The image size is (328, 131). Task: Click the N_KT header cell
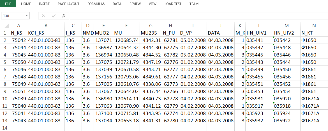pyautogui.click(x=314, y=33)
